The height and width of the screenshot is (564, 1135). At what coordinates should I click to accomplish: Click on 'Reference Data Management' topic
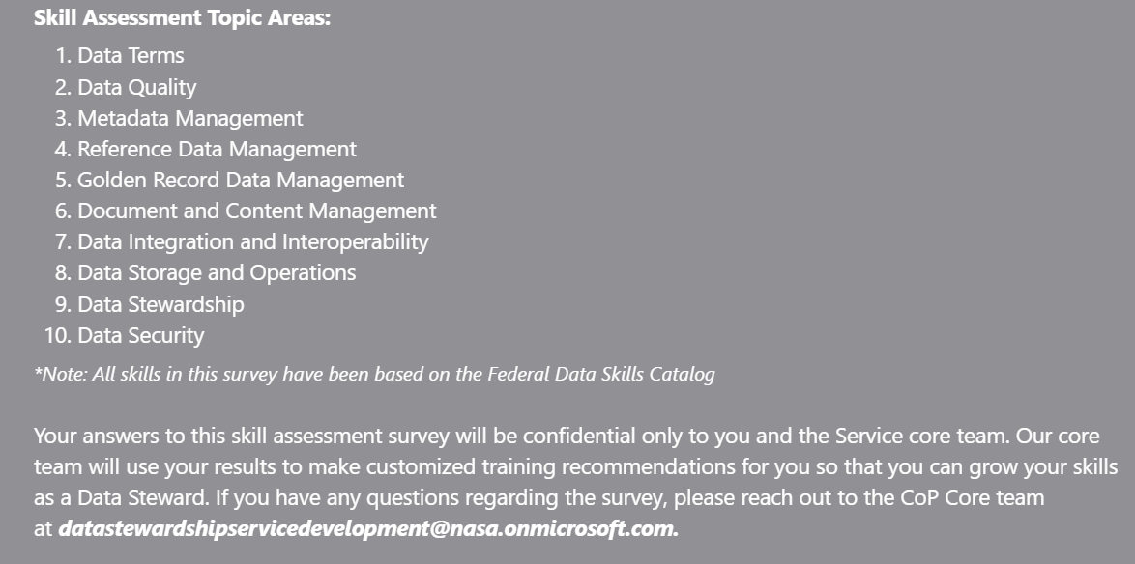217,149
